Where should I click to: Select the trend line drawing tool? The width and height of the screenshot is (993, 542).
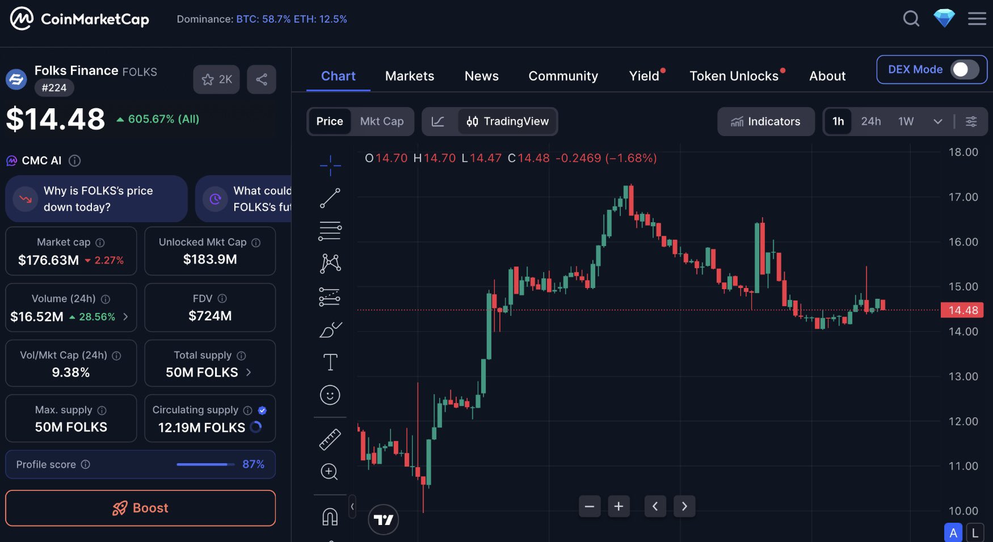pyautogui.click(x=330, y=198)
